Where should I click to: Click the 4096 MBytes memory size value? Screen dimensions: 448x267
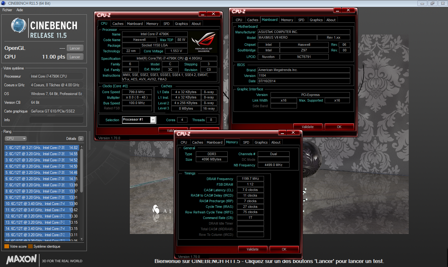[x=211, y=159]
